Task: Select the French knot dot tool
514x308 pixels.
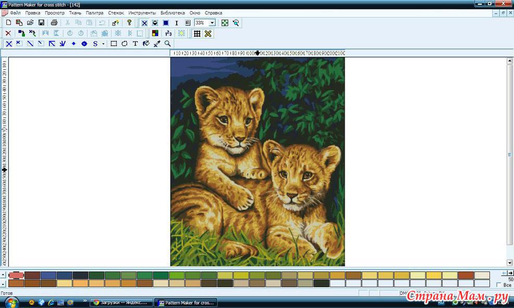Action: coord(74,44)
